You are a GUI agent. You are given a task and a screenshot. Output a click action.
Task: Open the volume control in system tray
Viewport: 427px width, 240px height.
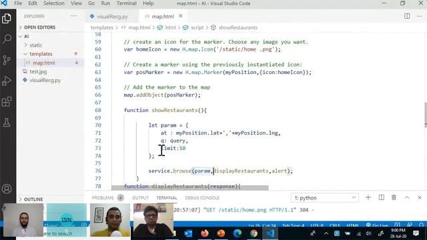click(x=368, y=233)
